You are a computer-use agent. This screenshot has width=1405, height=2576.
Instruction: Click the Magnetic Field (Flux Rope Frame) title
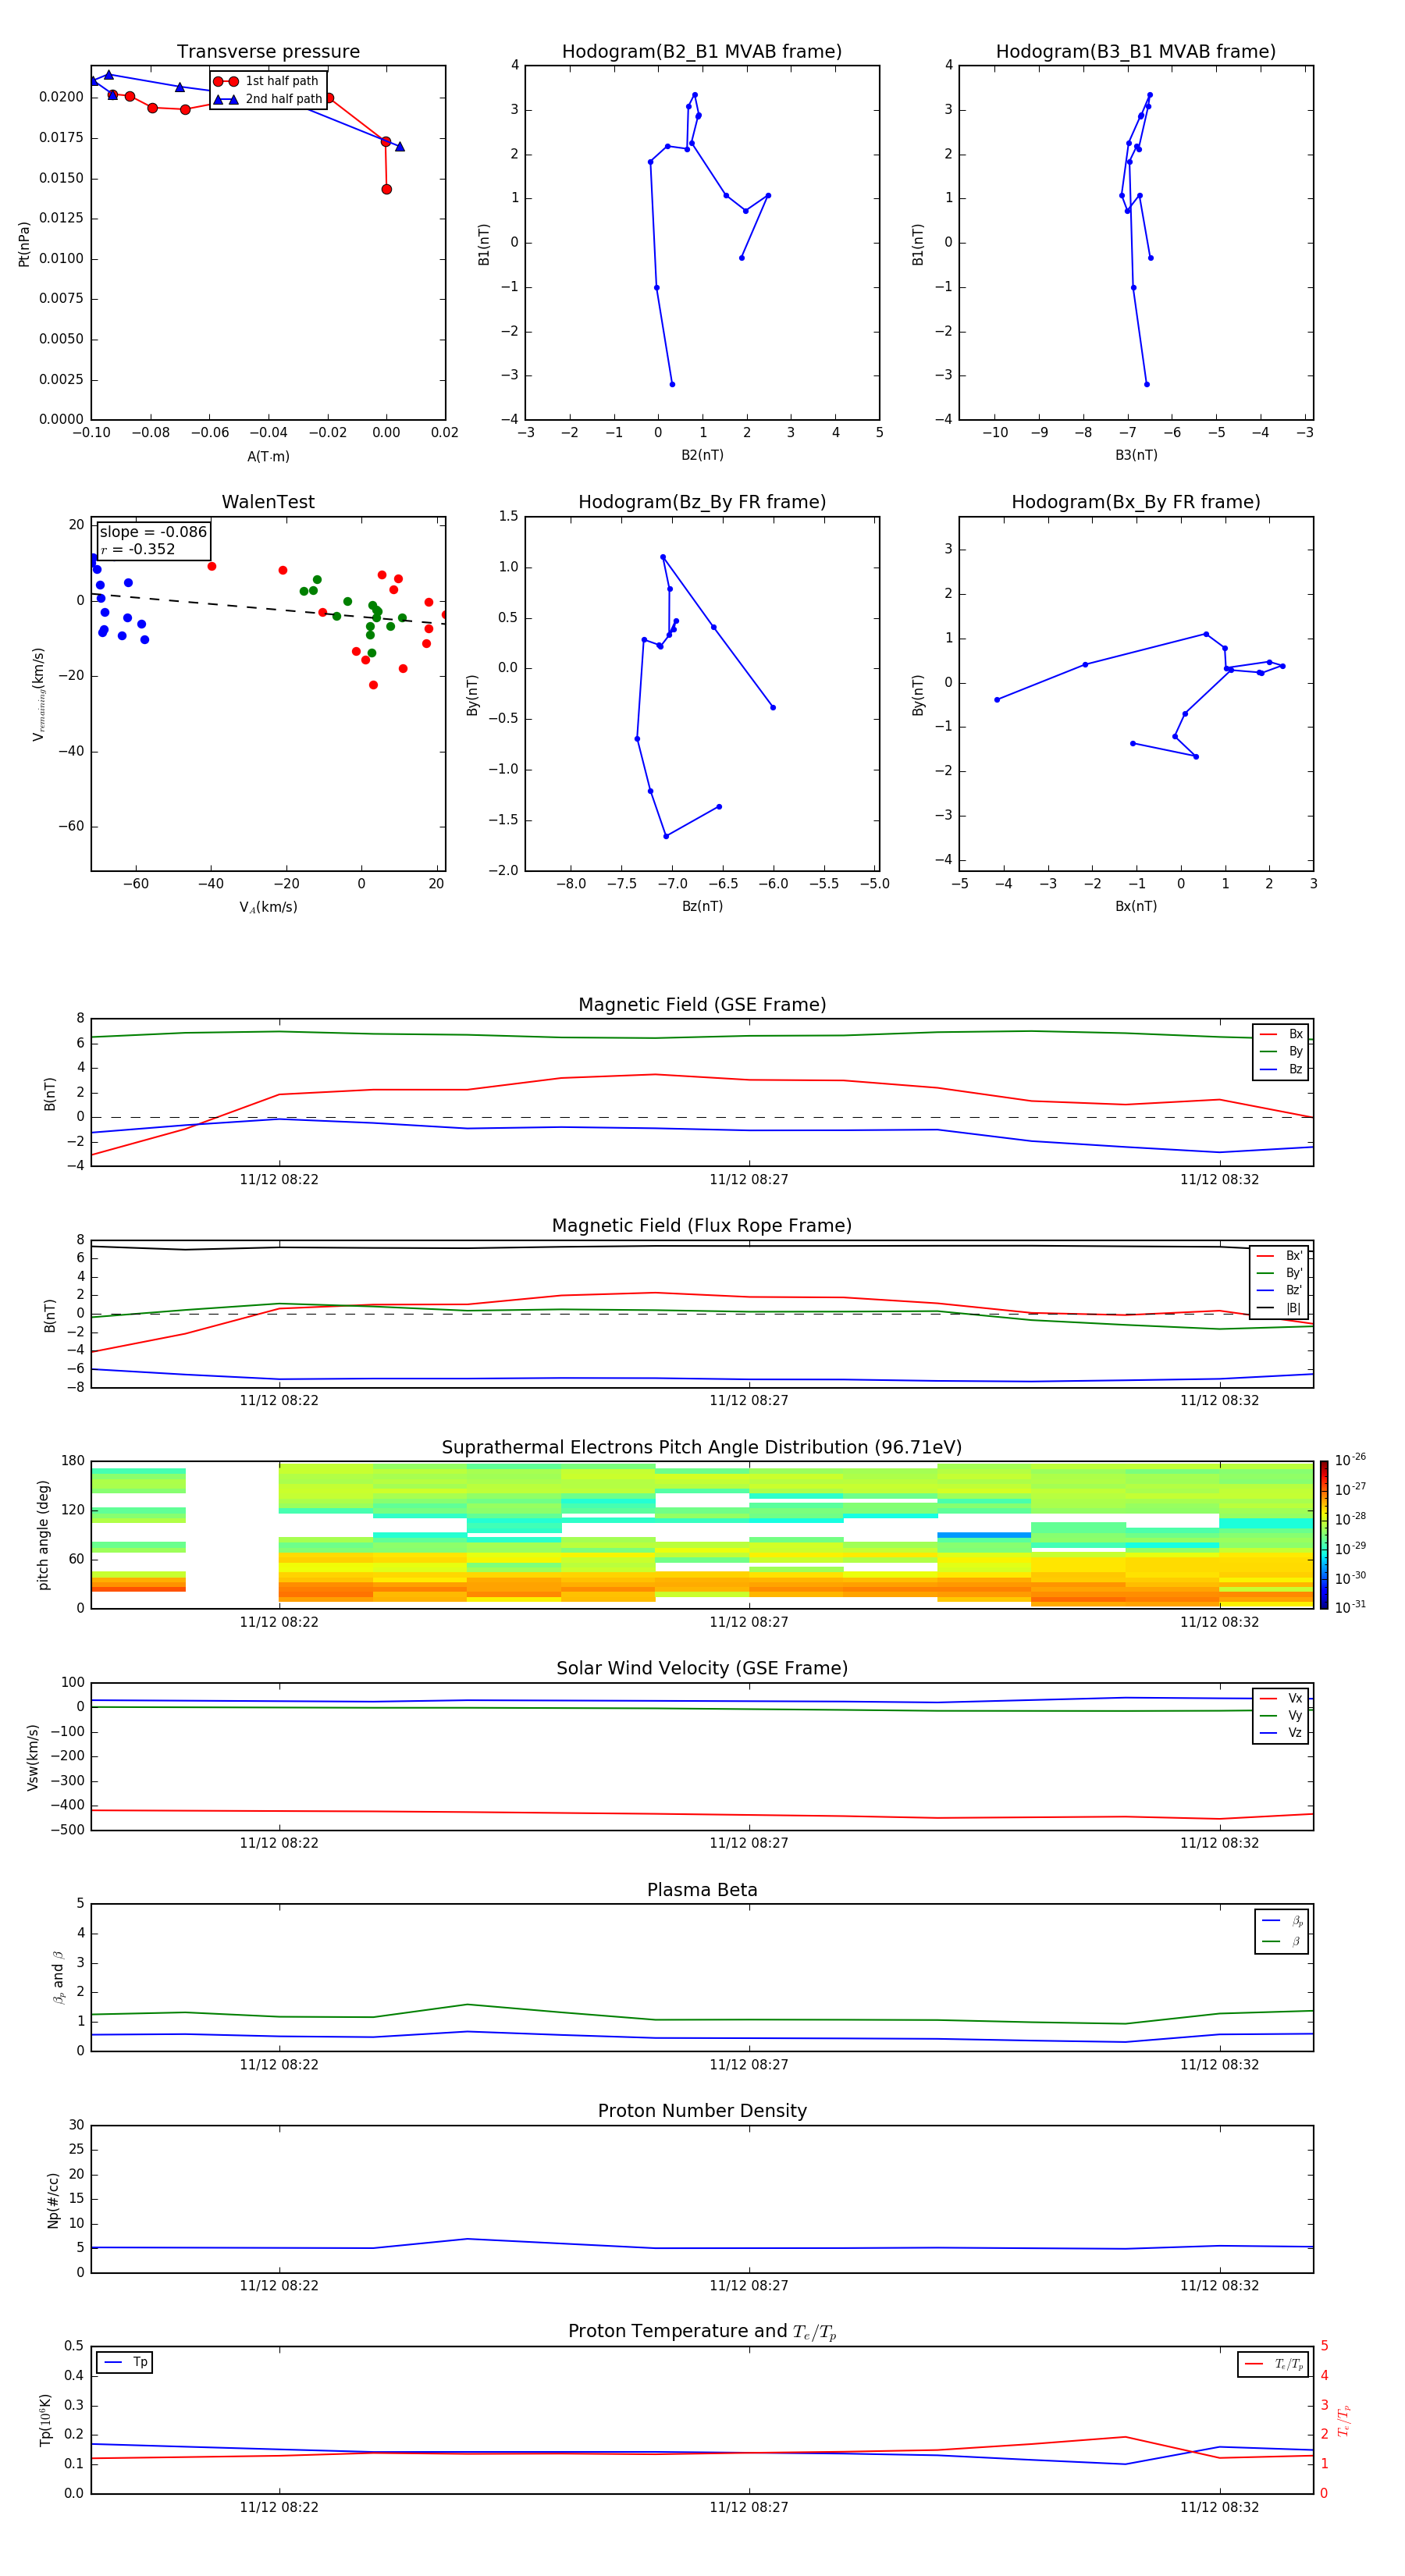[702, 1226]
